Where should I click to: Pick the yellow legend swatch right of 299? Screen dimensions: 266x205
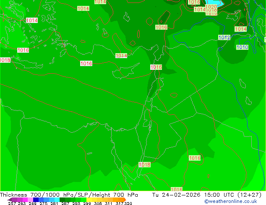89,200
